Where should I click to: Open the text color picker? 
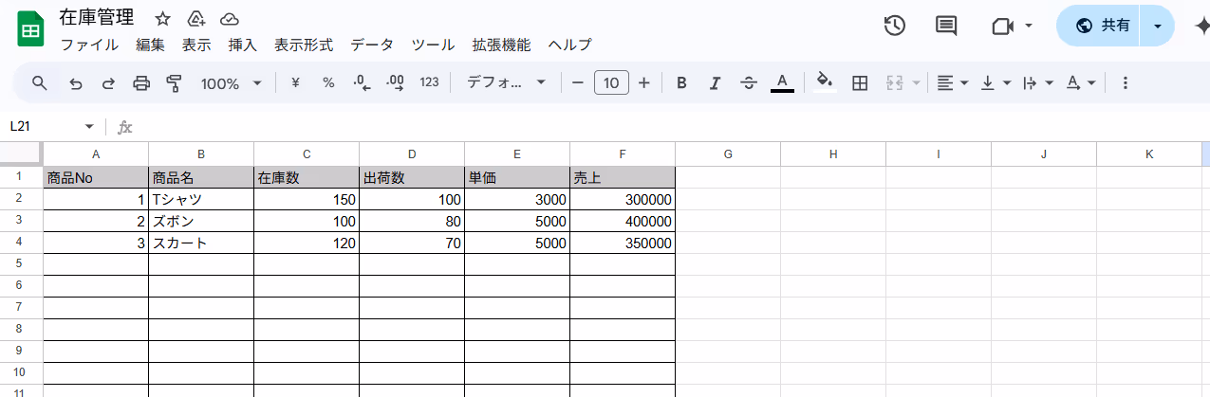tap(782, 83)
